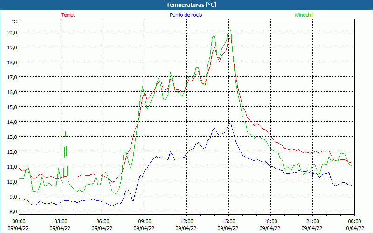
Task: Click the 8,0 y-axis value
Action: tap(13, 212)
